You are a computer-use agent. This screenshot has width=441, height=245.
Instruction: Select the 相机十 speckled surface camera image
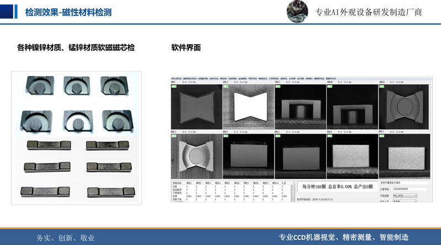(x=404, y=156)
